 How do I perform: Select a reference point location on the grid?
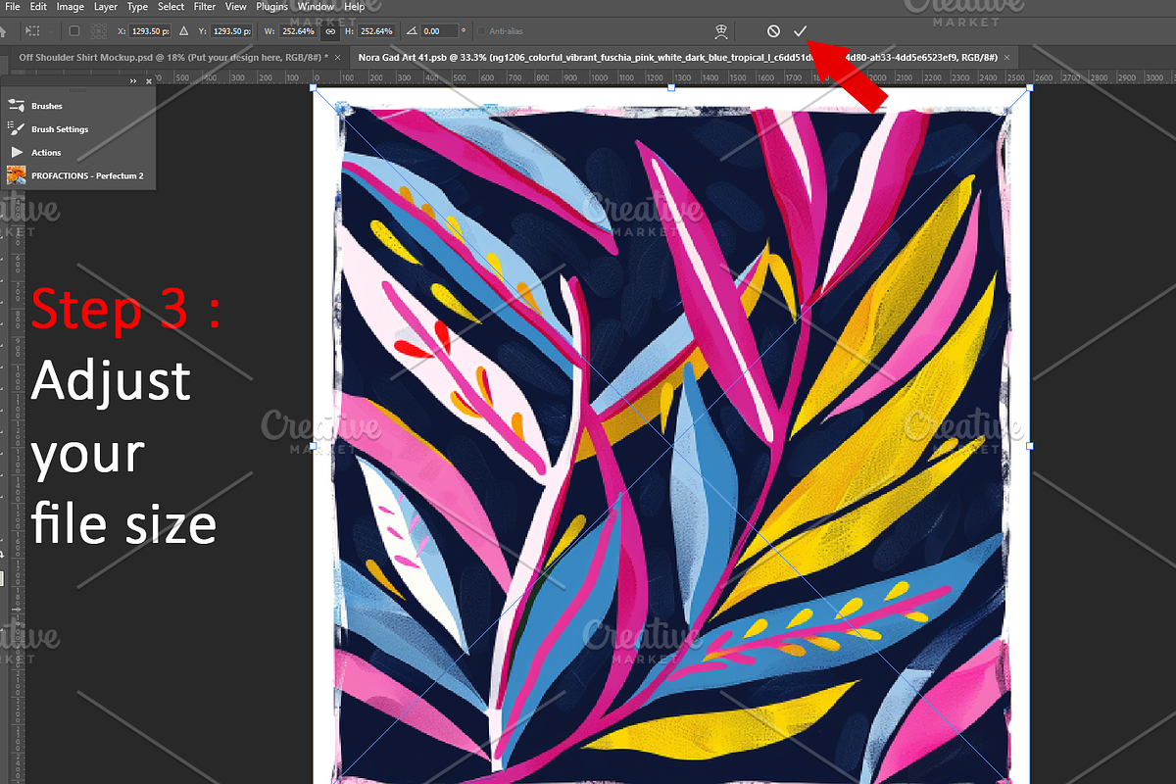[99, 31]
